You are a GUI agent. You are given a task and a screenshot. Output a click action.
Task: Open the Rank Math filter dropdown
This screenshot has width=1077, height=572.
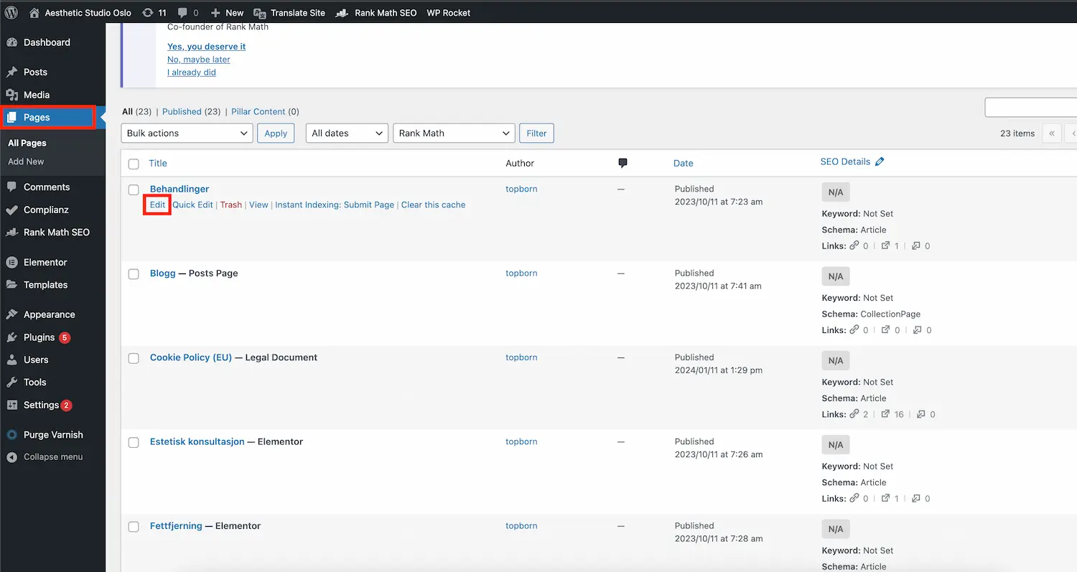pyautogui.click(x=454, y=133)
